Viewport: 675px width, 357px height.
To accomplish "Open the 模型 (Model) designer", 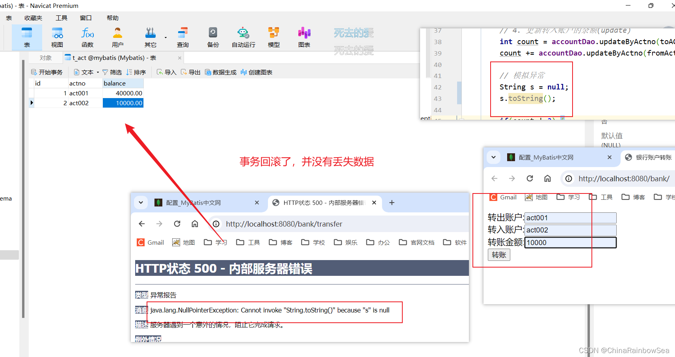I will pyautogui.click(x=273, y=37).
